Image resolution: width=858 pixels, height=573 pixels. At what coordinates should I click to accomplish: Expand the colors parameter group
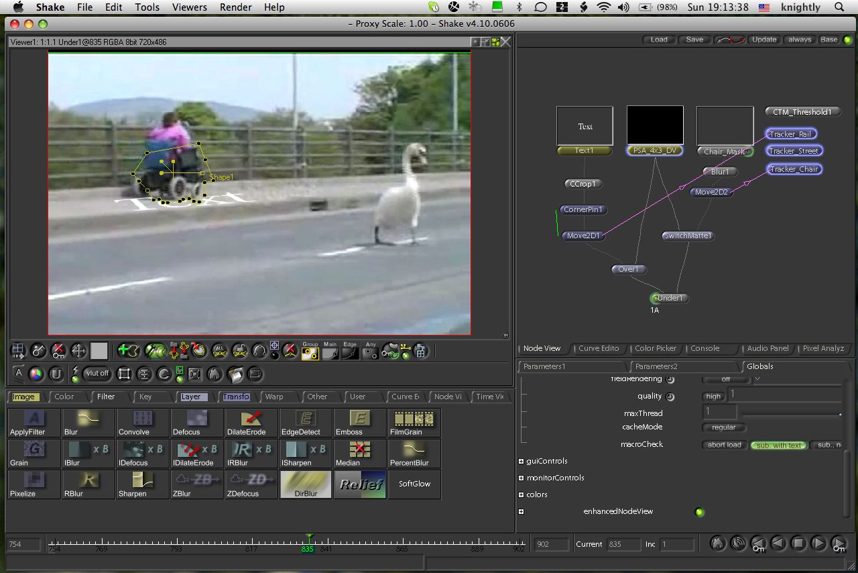[x=521, y=494]
